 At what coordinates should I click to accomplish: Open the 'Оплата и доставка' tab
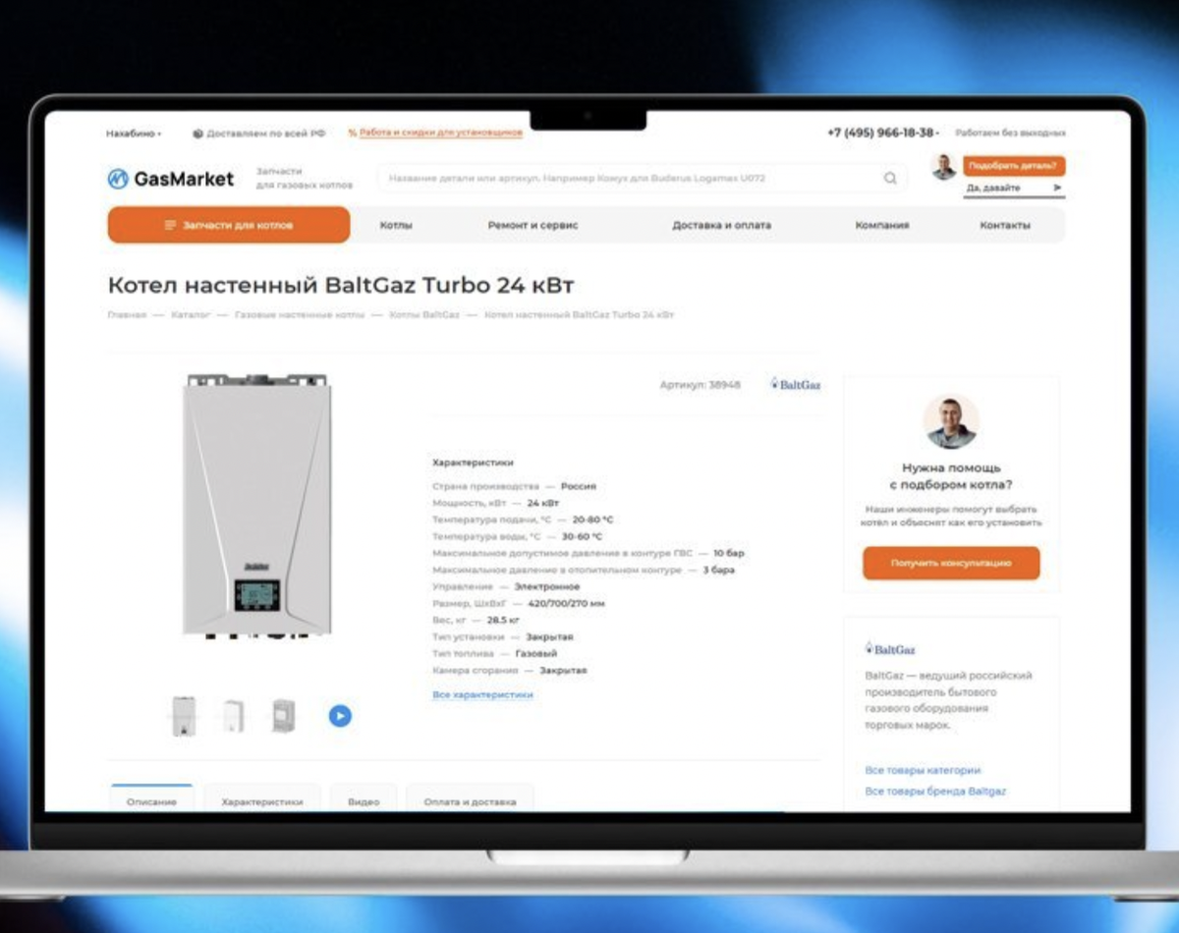point(470,800)
